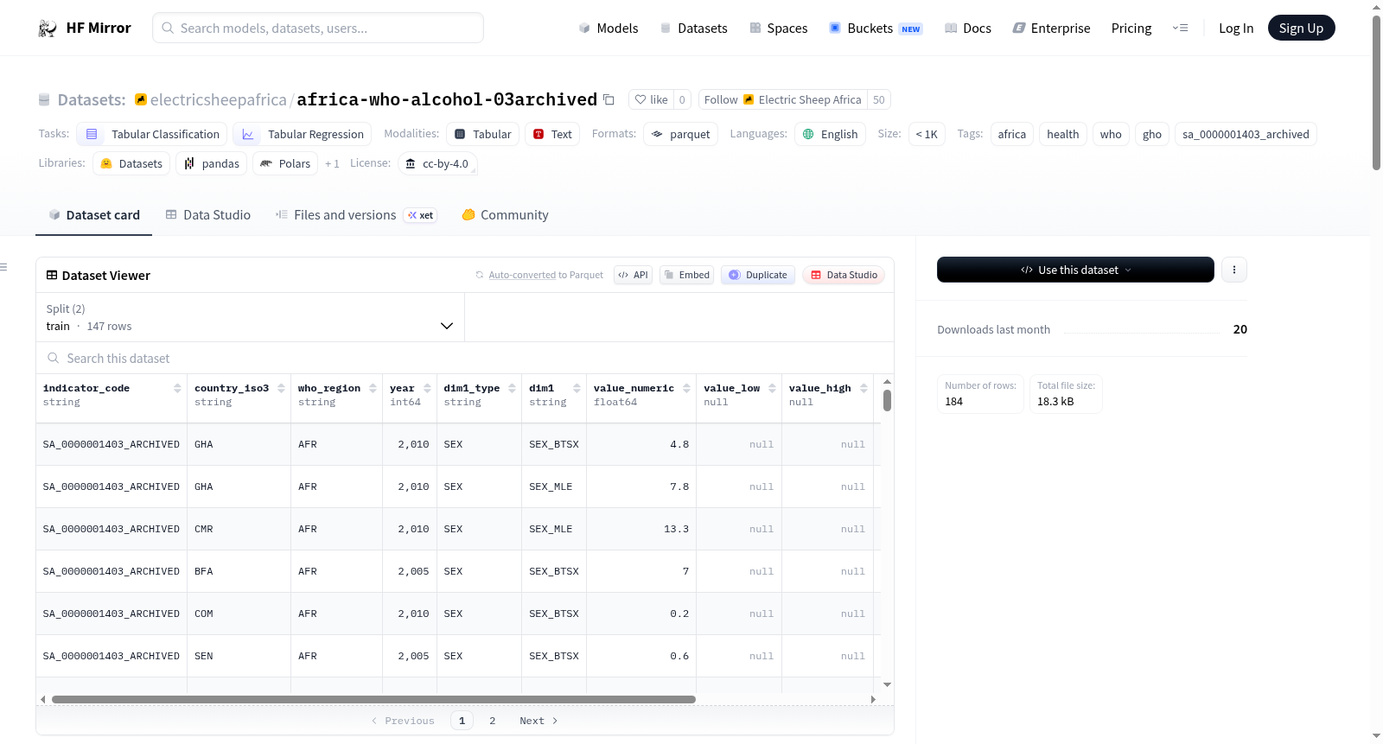The image size is (1383, 744).
Task: Open Spaces in top navigation
Action: (779, 28)
